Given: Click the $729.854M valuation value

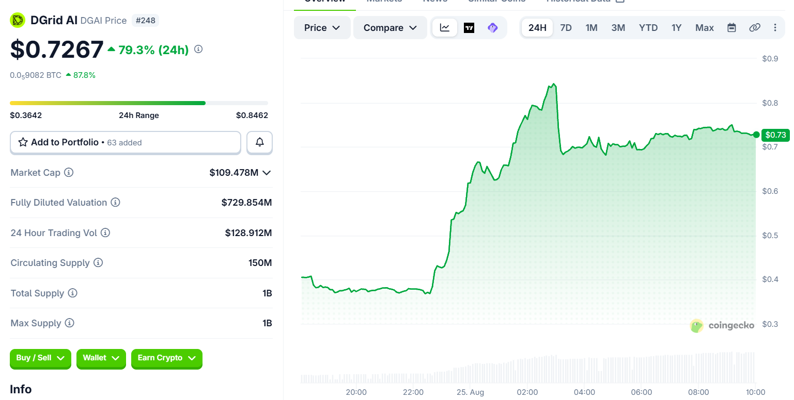Looking at the screenshot, I should [x=246, y=203].
